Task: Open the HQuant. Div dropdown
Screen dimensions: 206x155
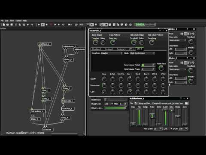Action: (109, 104)
